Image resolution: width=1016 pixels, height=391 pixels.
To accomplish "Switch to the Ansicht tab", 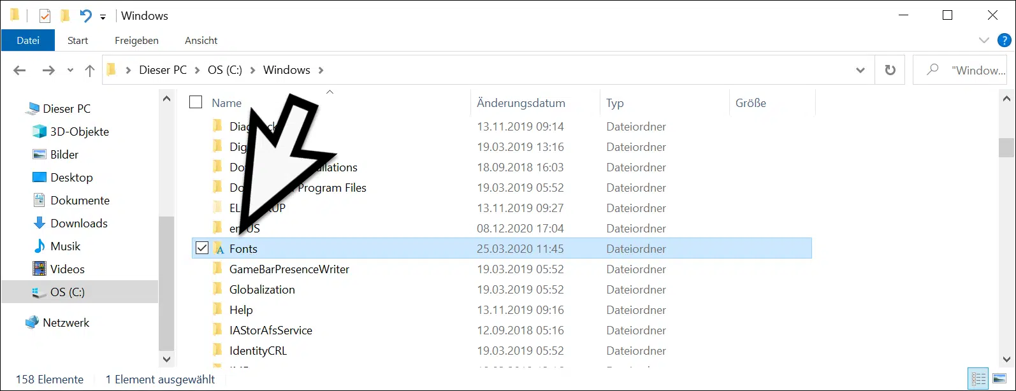I will [x=201, y=40].
